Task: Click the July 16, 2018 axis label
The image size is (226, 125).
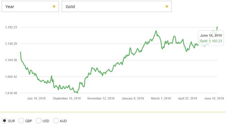Action: coord(36,98)
